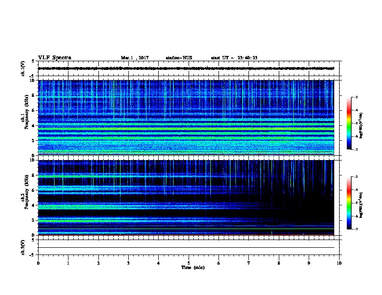Click the ch.1 frequency axis "10" tick label
The image size is (382, 295).
pyautogui.click(x=32, y=80)
